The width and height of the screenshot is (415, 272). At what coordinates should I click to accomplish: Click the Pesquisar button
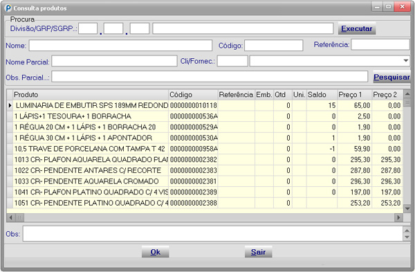pyautogui.click(x=391, y=77)
